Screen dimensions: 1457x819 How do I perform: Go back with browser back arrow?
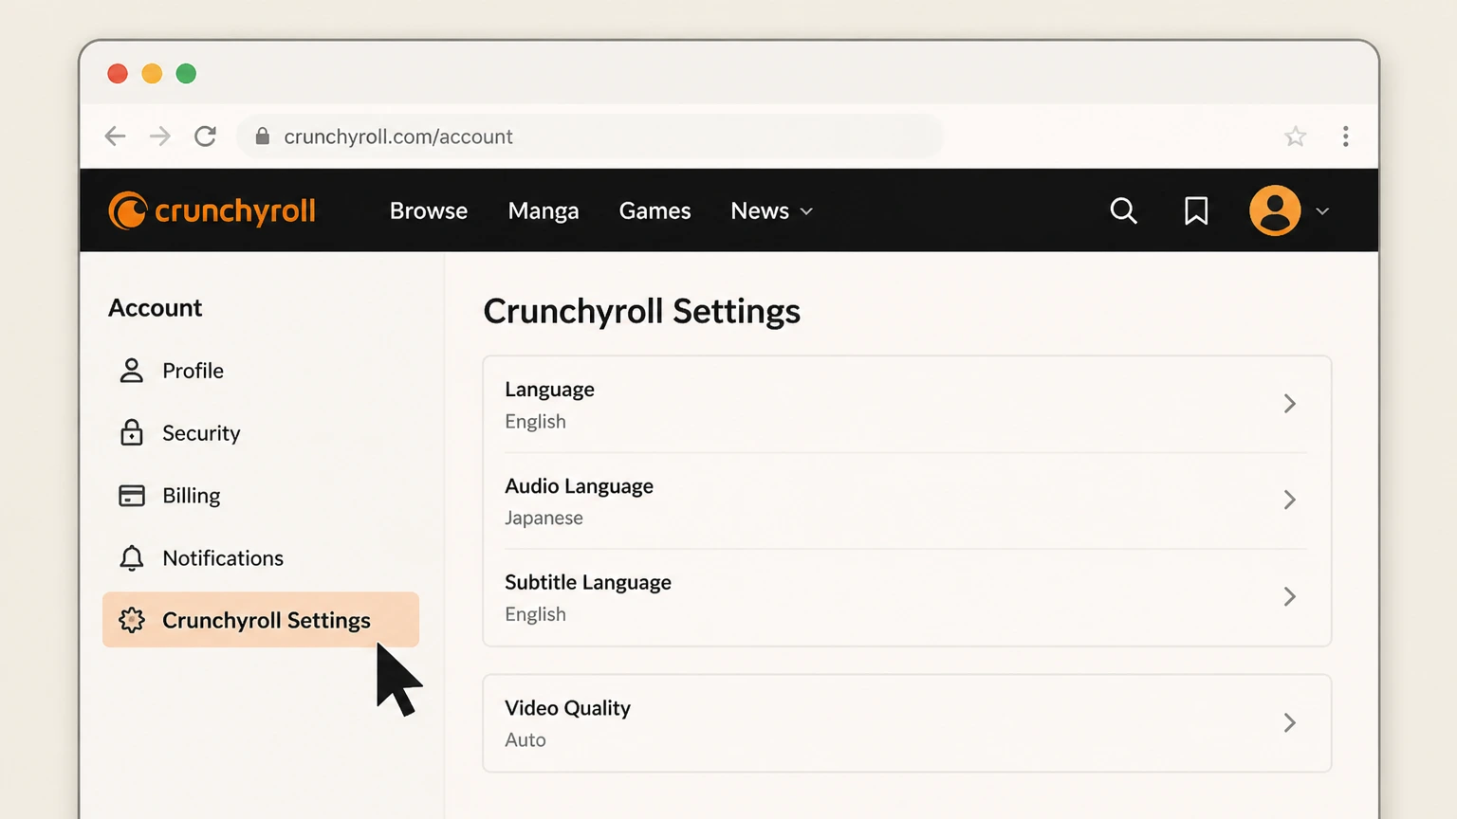(x=115, y=136)
